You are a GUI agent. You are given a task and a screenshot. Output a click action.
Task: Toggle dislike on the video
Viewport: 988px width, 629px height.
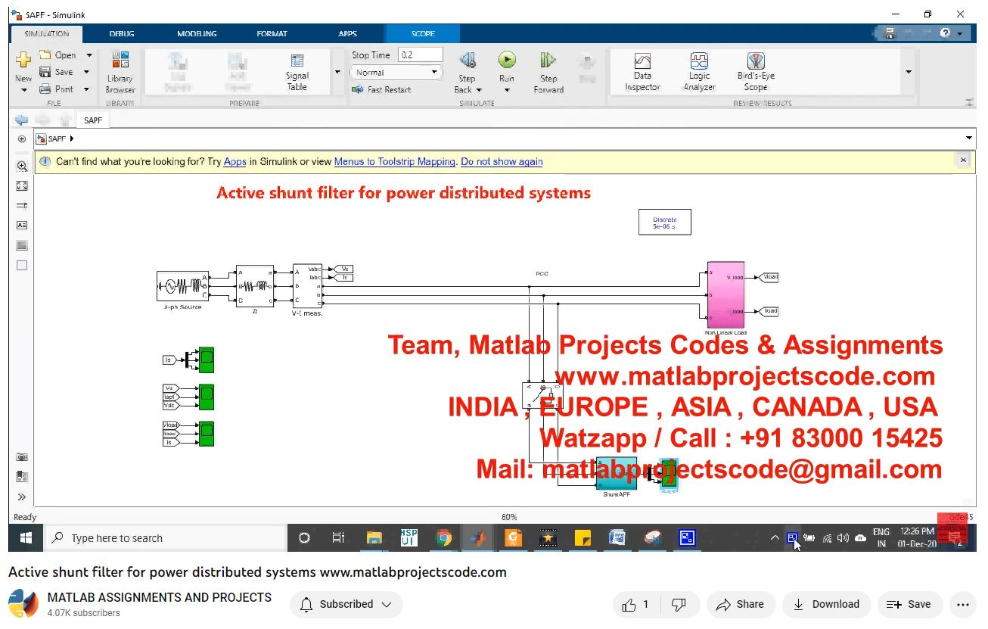(x=679, y=604)
